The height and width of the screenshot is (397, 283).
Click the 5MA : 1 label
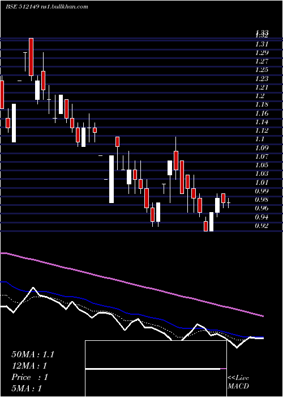tap(26, 388)
